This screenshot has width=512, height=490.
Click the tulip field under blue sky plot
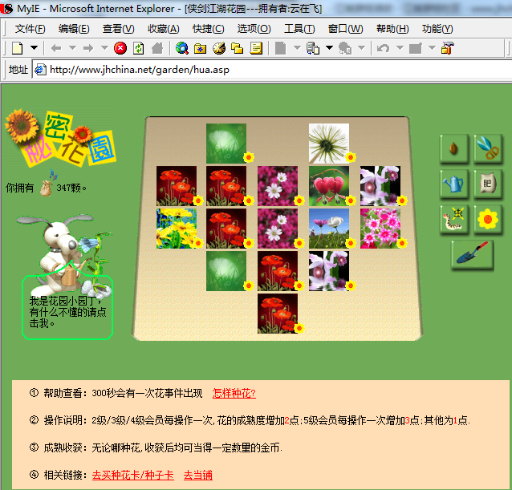tap(329, 229)
